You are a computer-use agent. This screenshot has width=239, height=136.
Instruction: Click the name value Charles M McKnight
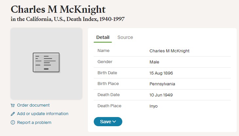pyautogui.click(x=169, y=51)
